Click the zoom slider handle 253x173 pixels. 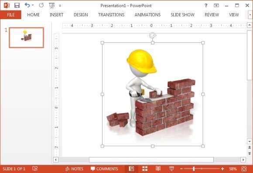point(194,169)
